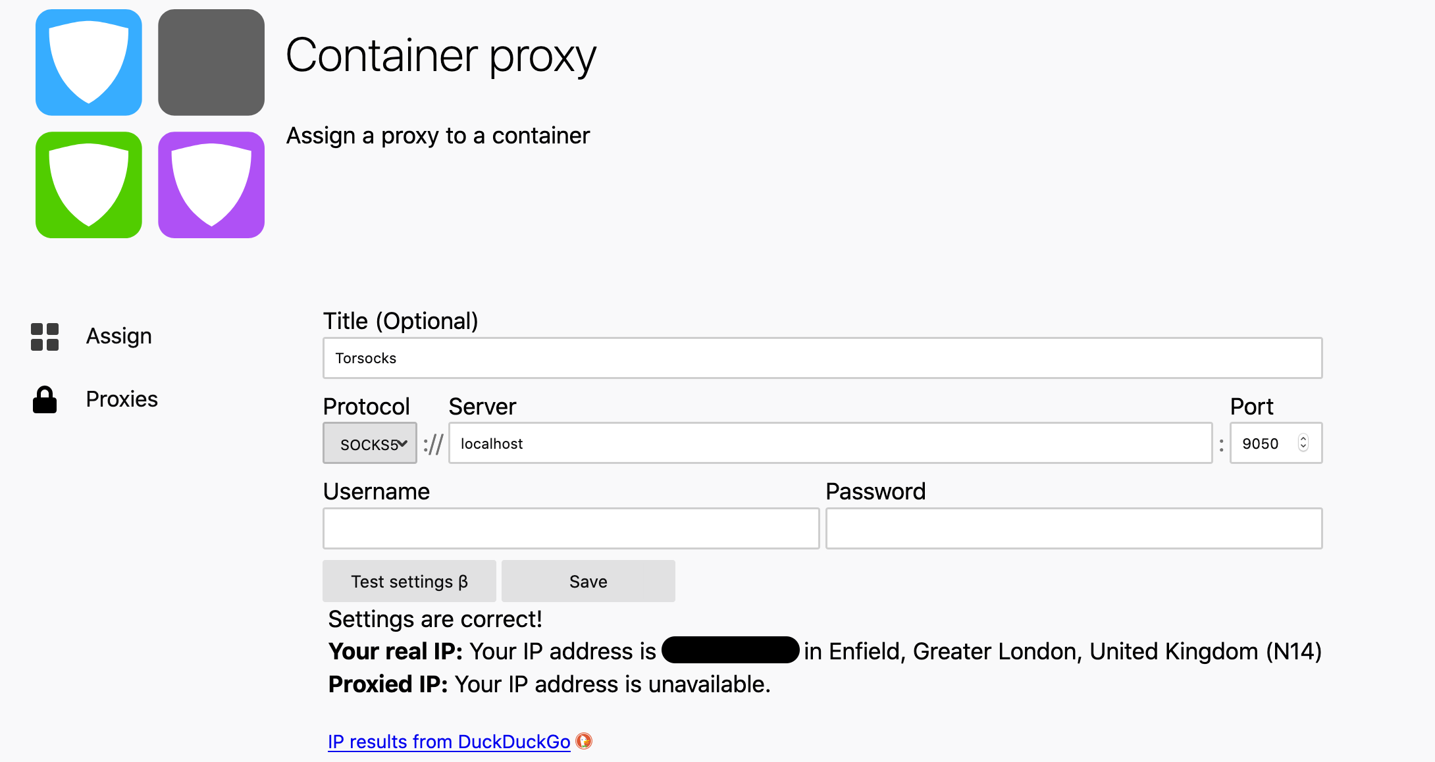Open the Assign section label
Viewport: 1435px width, 762px height.
(x=119, y=336)
